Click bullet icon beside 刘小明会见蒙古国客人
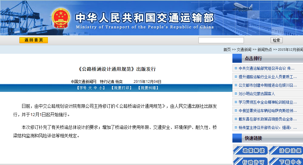303x165 pixels. click(x=236, y=93)
